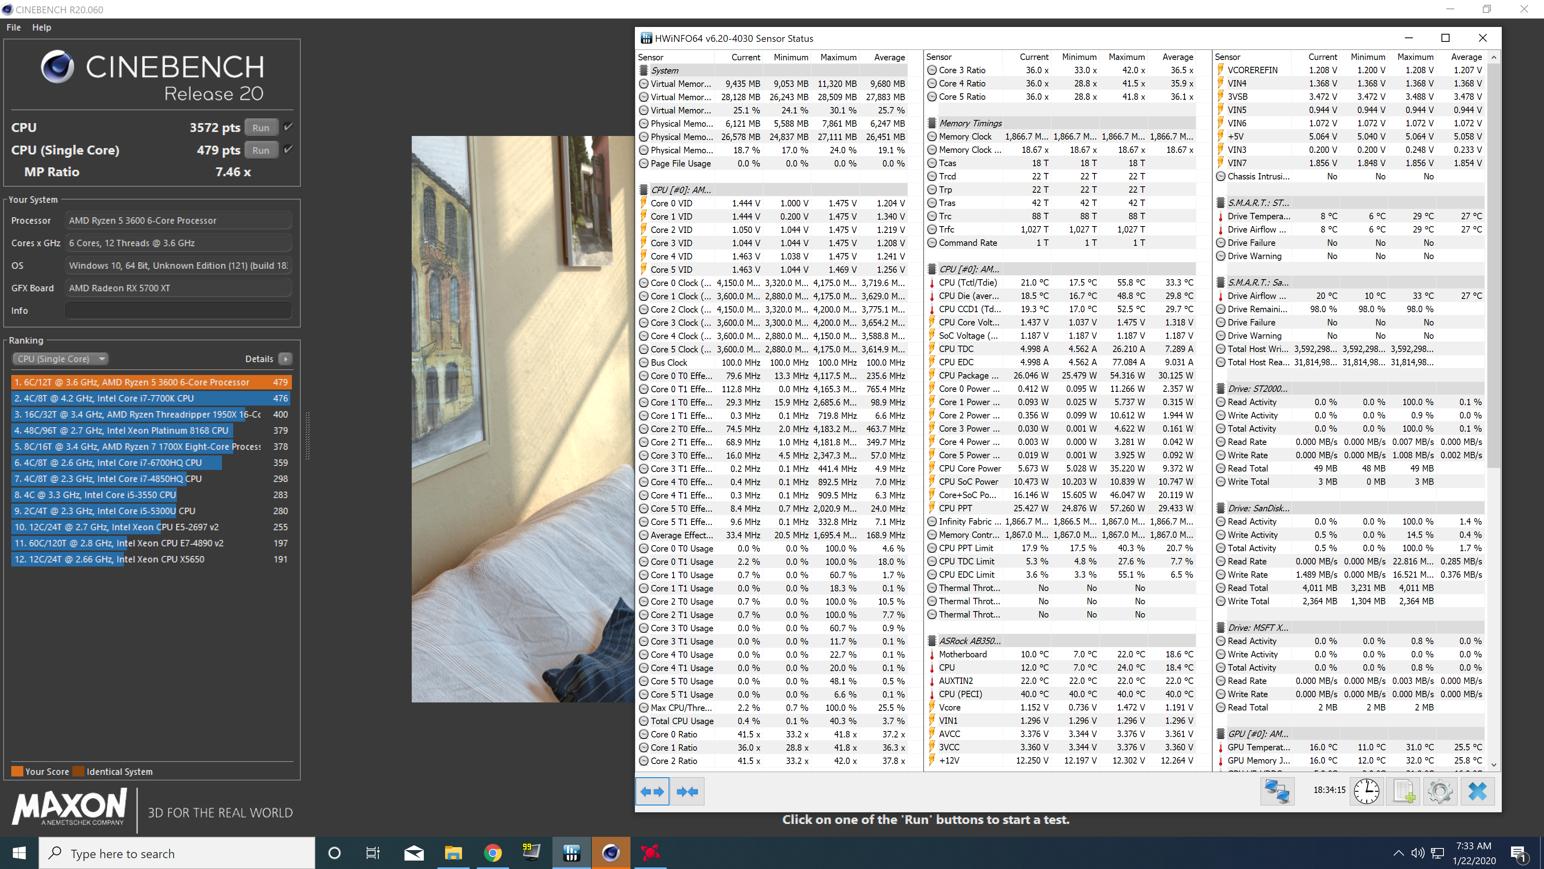This screenshot has height=869, width=1544.
Task: Open HWiNFO sensor settings gear icon
Action: pos(1440,792)
